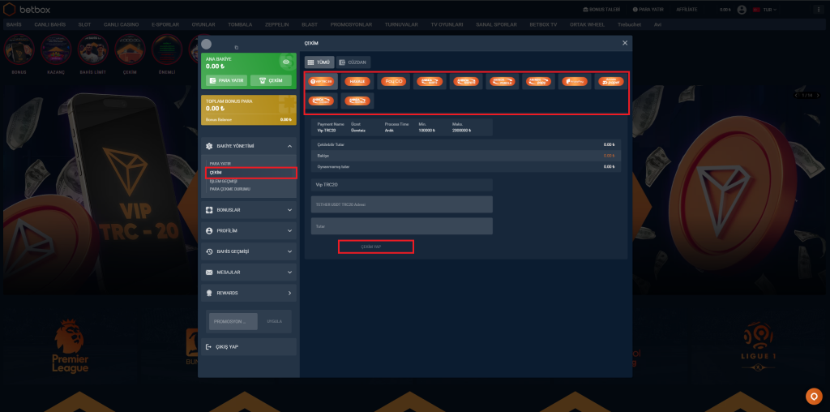This screenshot has width=830, height=412.
Task: Click the Ligue 1 logo
Action: (759, 346)
